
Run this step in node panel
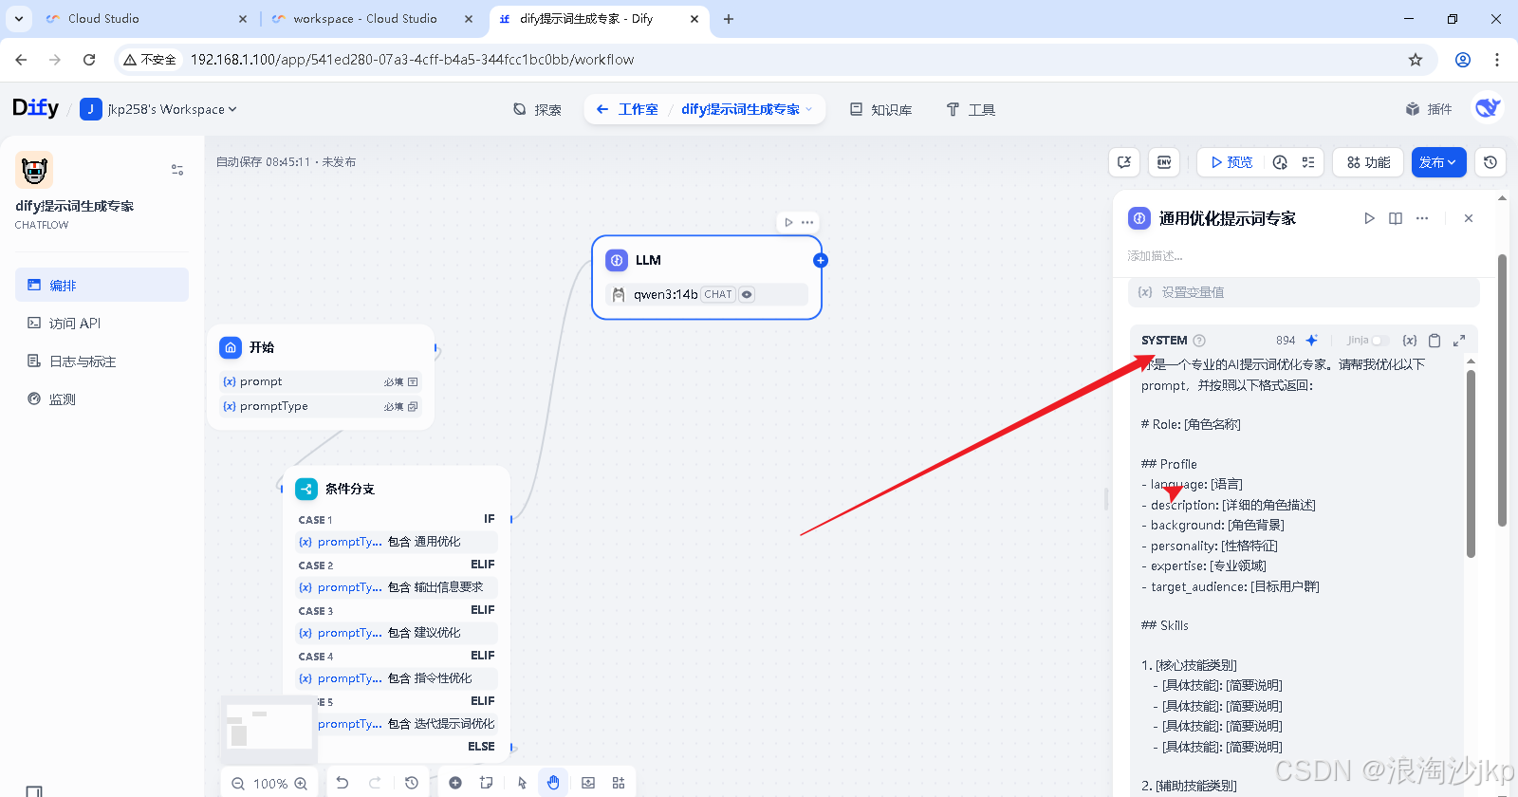point(1369,218)
